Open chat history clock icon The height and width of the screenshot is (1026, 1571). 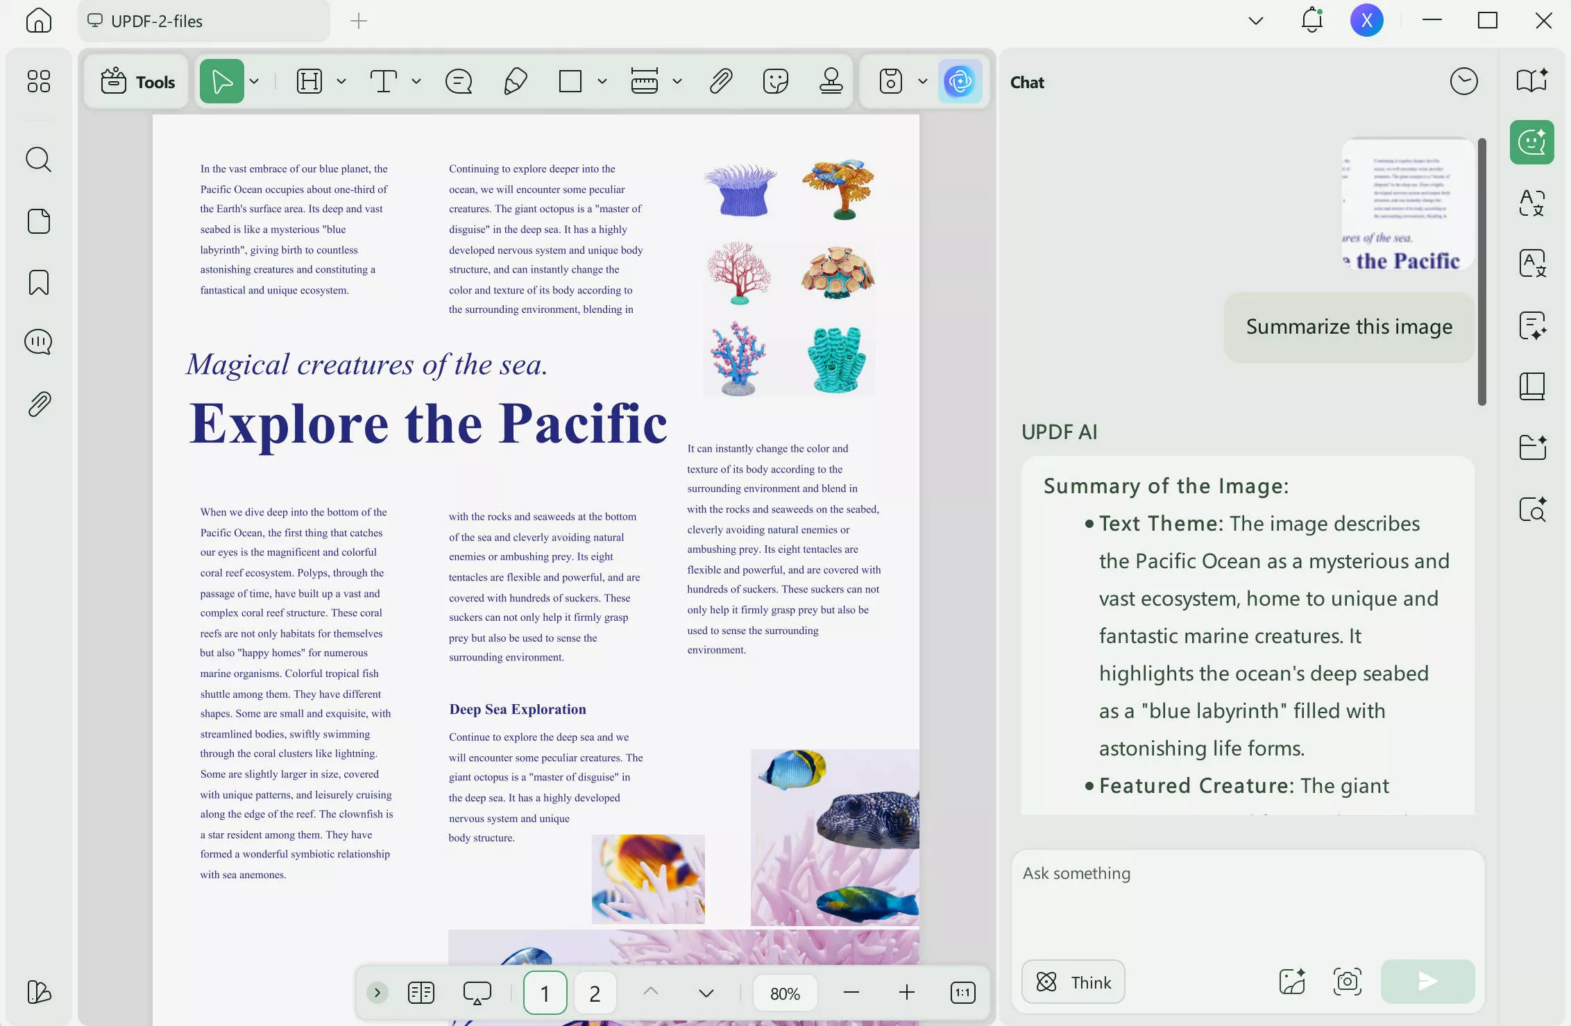click(x=1463, y=82)
